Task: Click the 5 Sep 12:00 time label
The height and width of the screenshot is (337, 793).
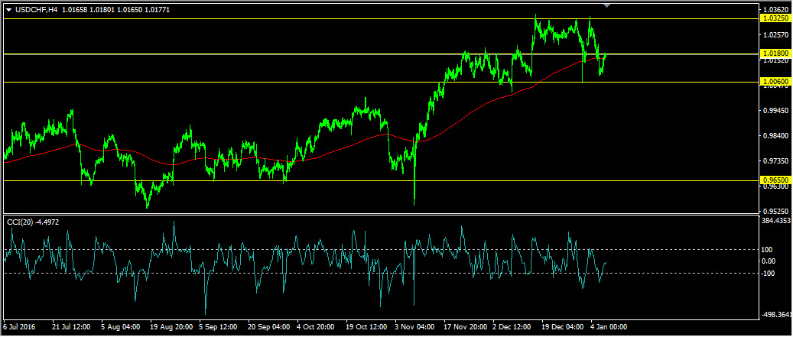Action: tap(217, 327)
